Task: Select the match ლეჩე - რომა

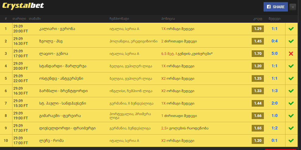Action: [x=51, y=141]
